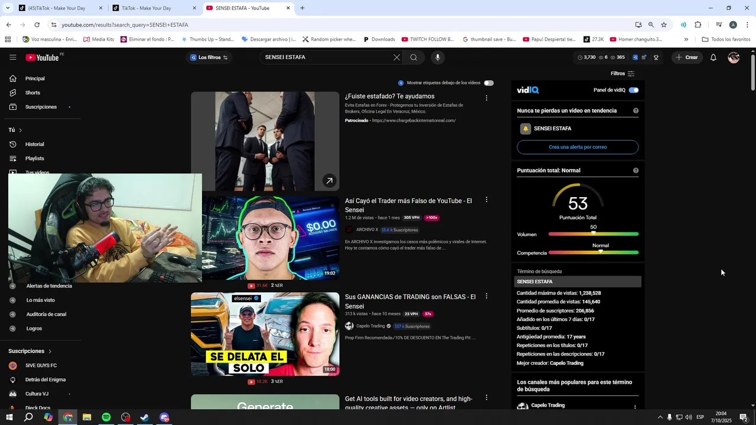The width and height of the screenshot is (756, 425).
Task: Open more options for the Artlist ad
Action: tap(487, 398)
